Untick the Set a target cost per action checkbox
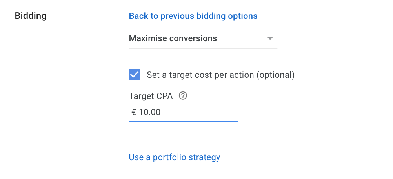The height and width of the screenshot is (179, 393). point(135,75)
